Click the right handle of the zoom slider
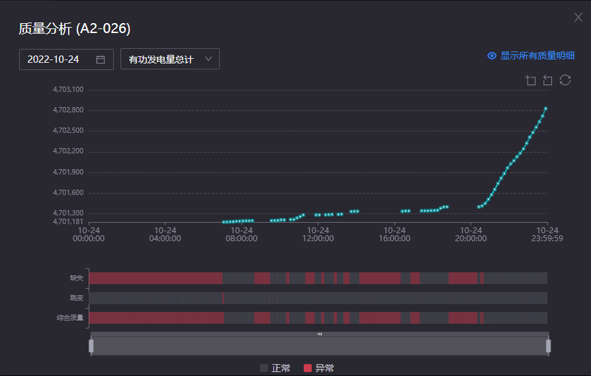 [548, 346]
